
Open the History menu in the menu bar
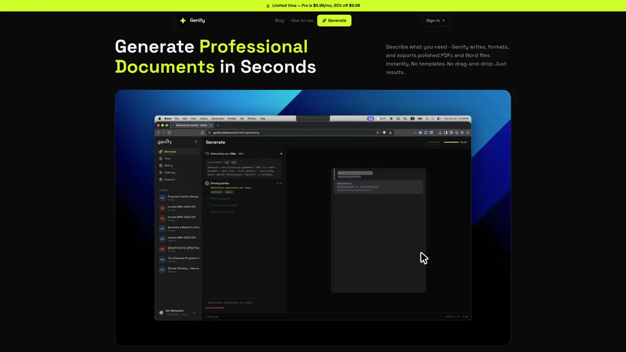pyautogui.click(x=203, y=119)
